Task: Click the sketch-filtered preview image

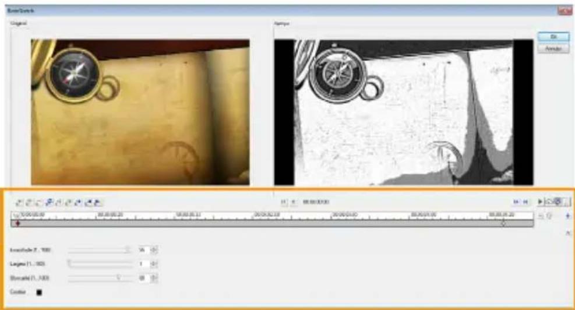Action: [x=403, y=112]
